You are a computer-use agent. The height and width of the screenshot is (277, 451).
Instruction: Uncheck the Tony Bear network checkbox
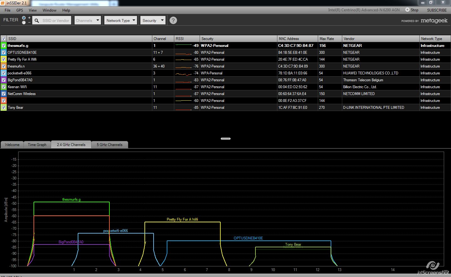click(x=3, y=108)
